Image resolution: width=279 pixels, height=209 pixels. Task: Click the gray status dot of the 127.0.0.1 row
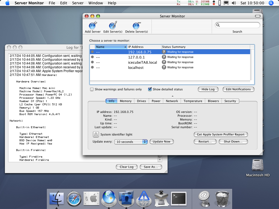[92, 57]
